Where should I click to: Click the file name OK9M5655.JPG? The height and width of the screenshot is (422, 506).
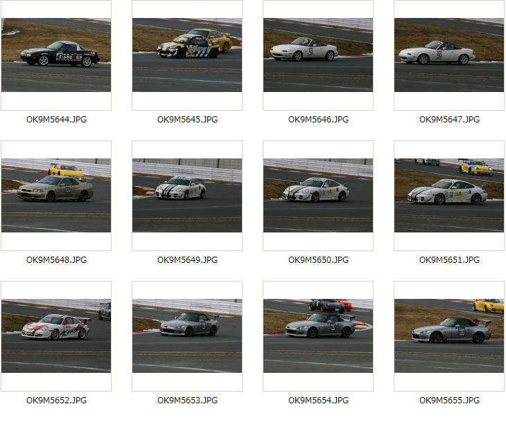[450, 401]
